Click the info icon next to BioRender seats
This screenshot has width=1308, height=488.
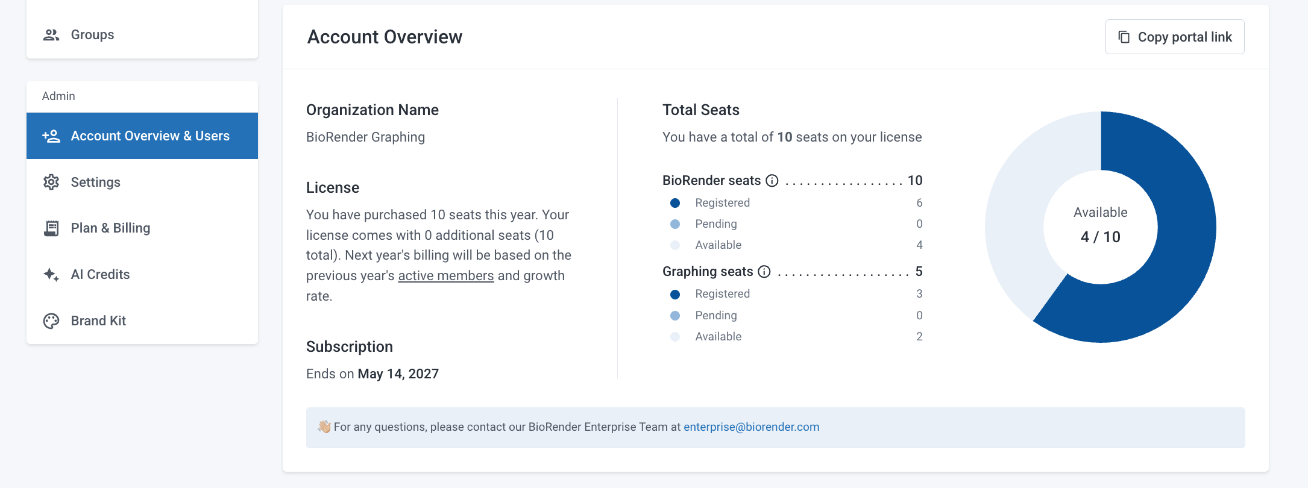(x=772, y=181)
